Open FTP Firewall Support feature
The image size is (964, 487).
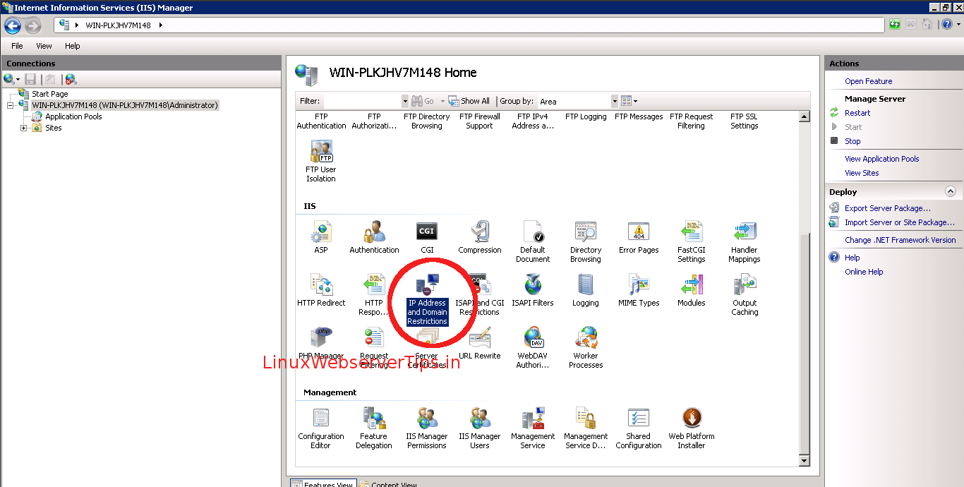pos(480,121)
